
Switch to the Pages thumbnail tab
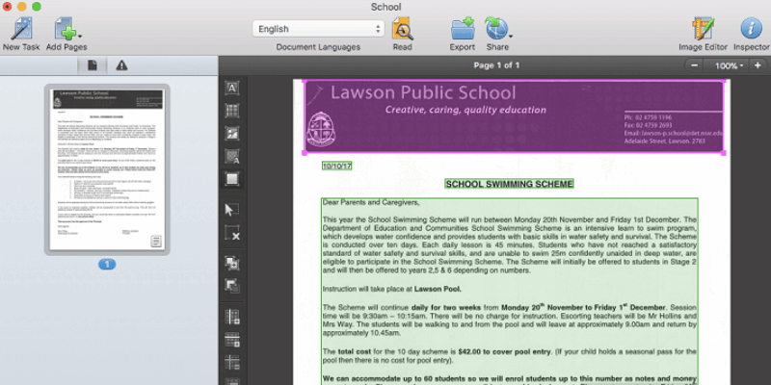coord(92,65)
